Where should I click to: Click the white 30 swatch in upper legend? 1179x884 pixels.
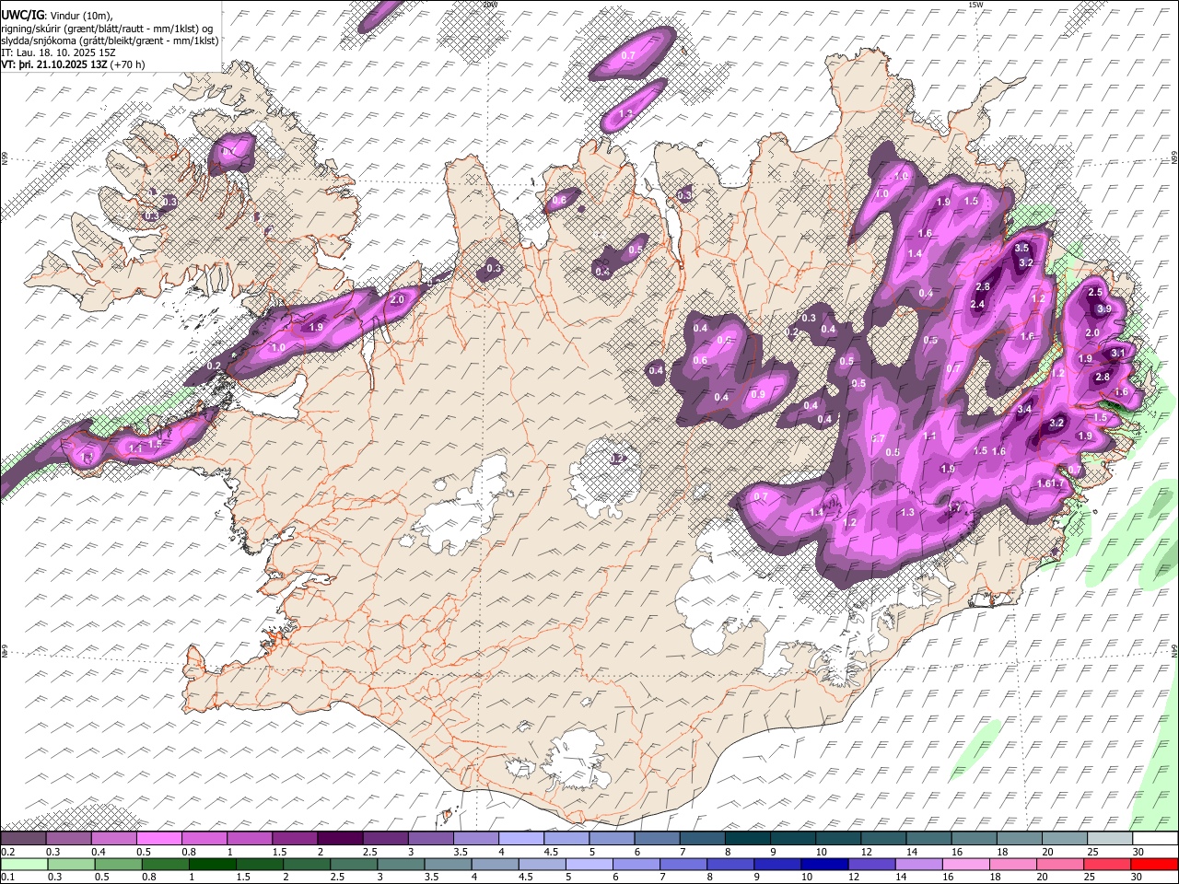click(1153, 839)
